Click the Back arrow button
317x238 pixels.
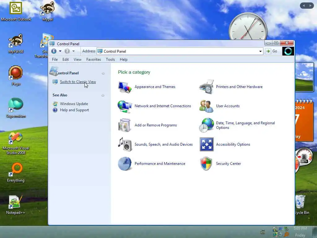[x=54, y=51]
